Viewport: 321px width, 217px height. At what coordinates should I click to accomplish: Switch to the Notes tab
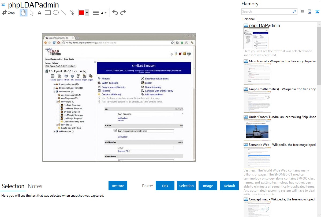pos(35,186)
